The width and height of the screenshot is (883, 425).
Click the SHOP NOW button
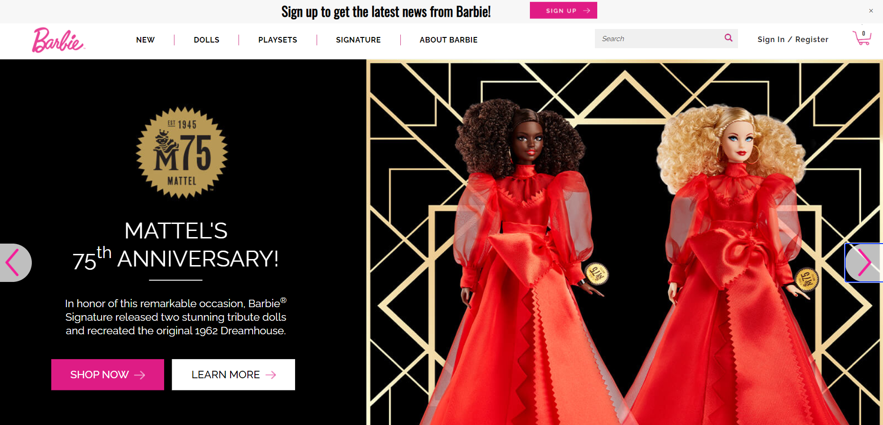tap(108, 375)
